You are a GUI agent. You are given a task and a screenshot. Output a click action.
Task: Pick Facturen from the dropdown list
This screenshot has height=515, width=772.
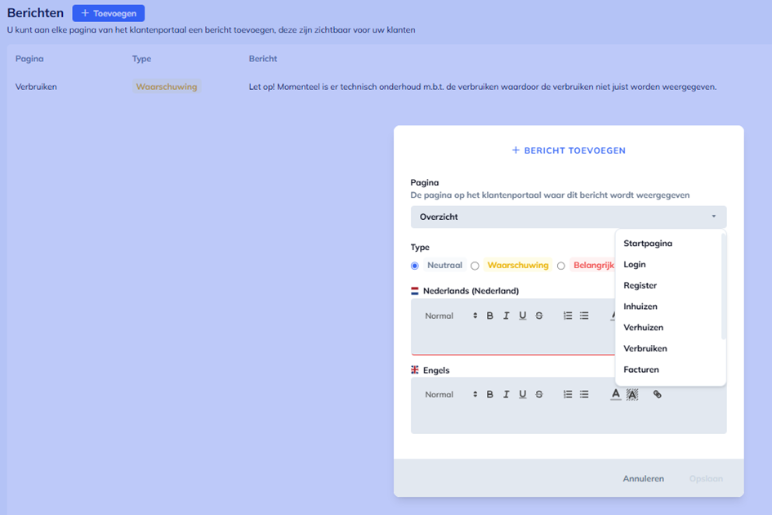click(x=641, y=369)
